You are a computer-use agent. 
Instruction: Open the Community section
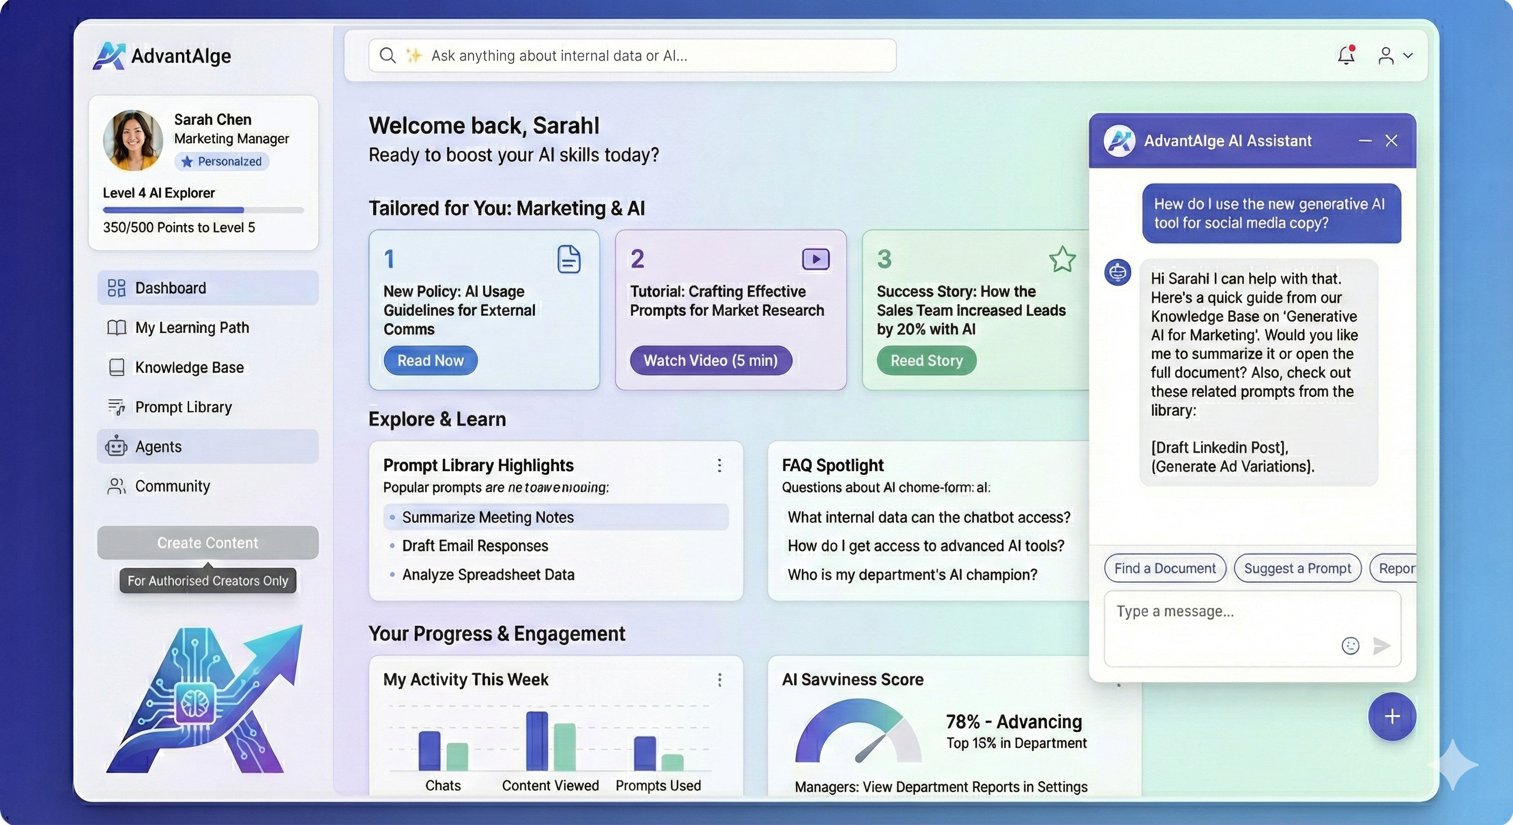click(x=172, y=486)
